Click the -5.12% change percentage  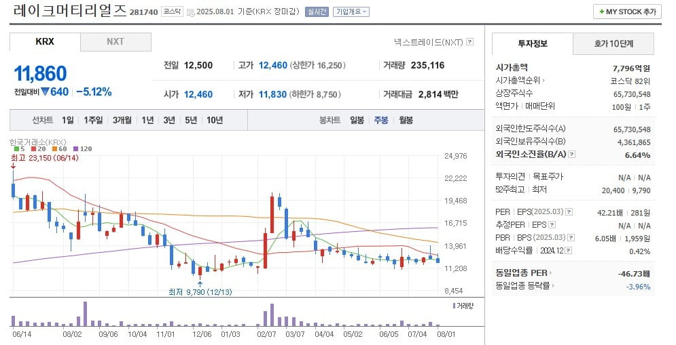click(94, 92)
